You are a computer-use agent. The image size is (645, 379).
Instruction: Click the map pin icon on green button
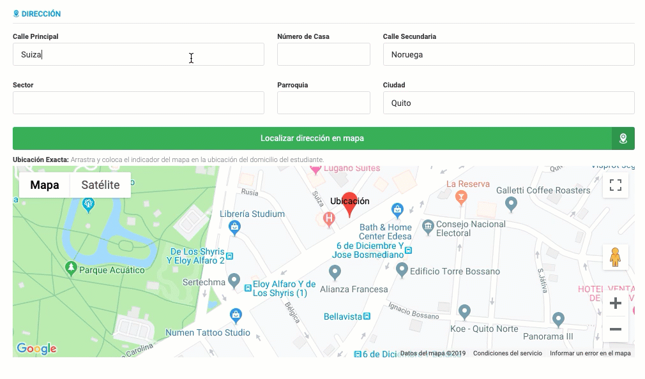623,138
